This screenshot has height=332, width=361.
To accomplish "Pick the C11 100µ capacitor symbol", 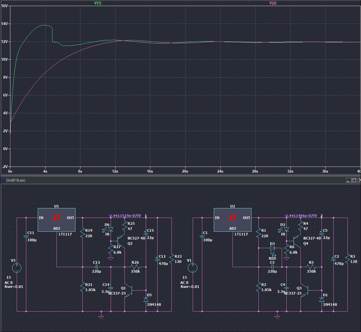I will (26, 236).
